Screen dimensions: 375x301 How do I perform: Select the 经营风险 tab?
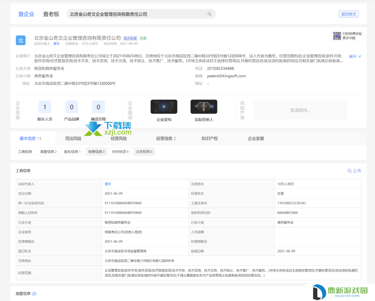tap(119, 139)
